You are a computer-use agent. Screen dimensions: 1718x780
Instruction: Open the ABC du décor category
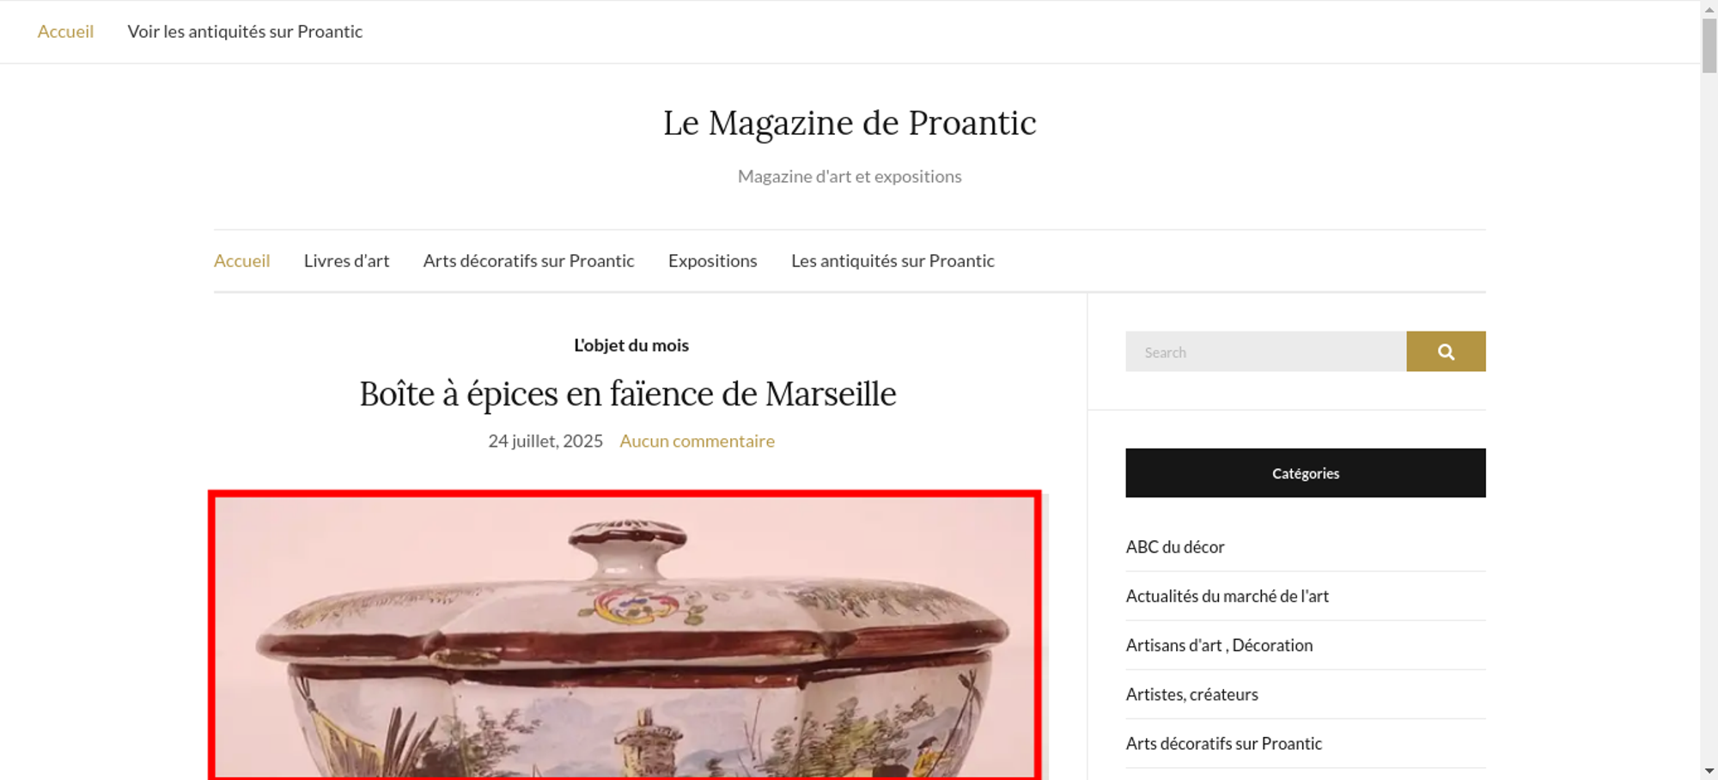(1174, 547)
